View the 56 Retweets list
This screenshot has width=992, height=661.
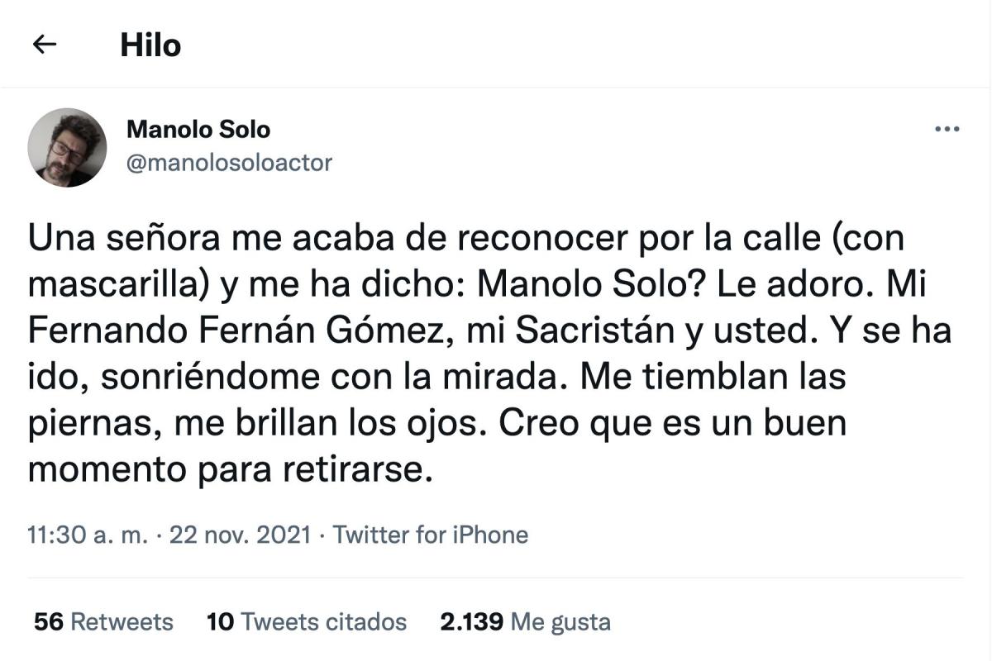point(103,621)
